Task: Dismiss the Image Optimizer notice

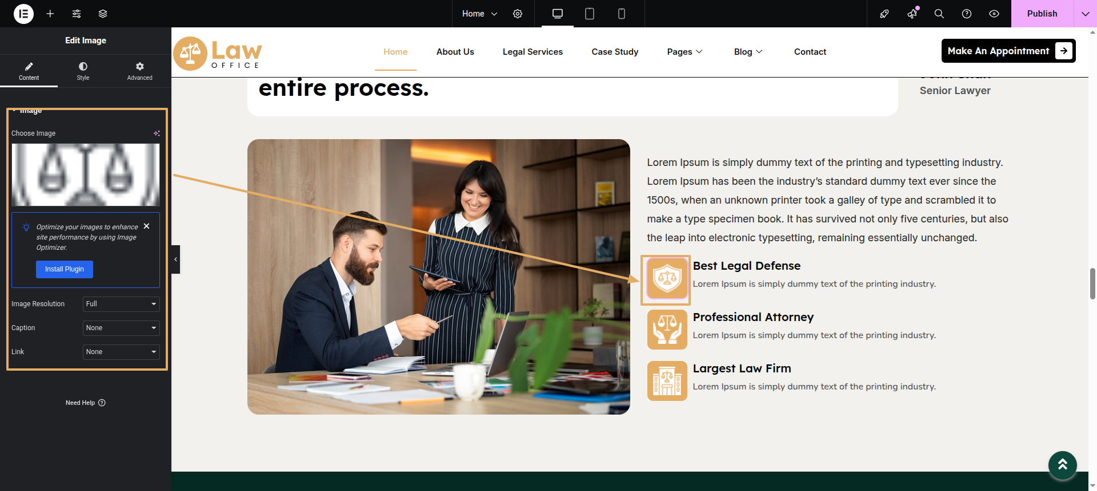Action: 147,226
